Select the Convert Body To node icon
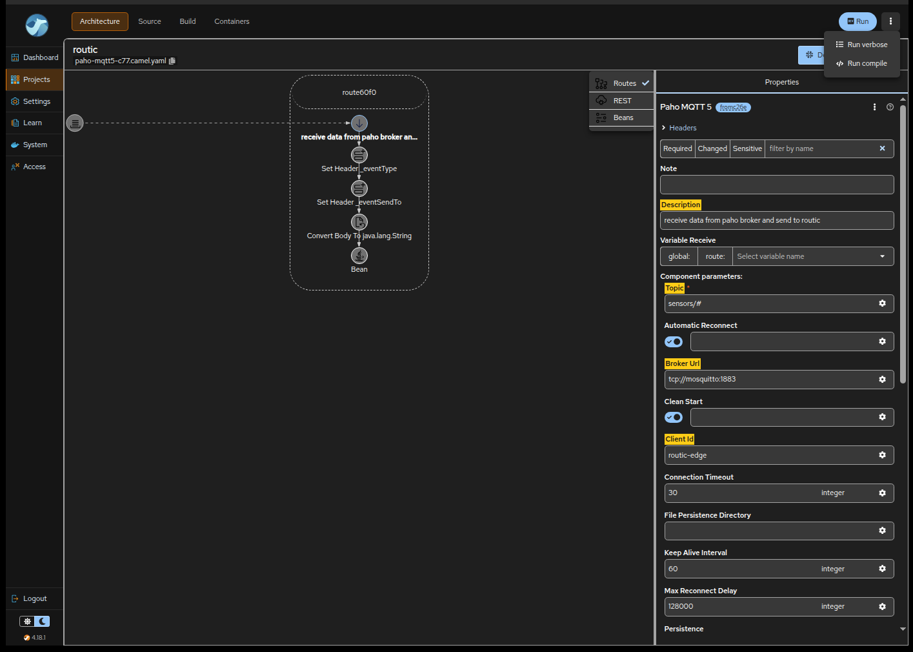Viewport: 913px width, 652px height. tap(359, 222)
